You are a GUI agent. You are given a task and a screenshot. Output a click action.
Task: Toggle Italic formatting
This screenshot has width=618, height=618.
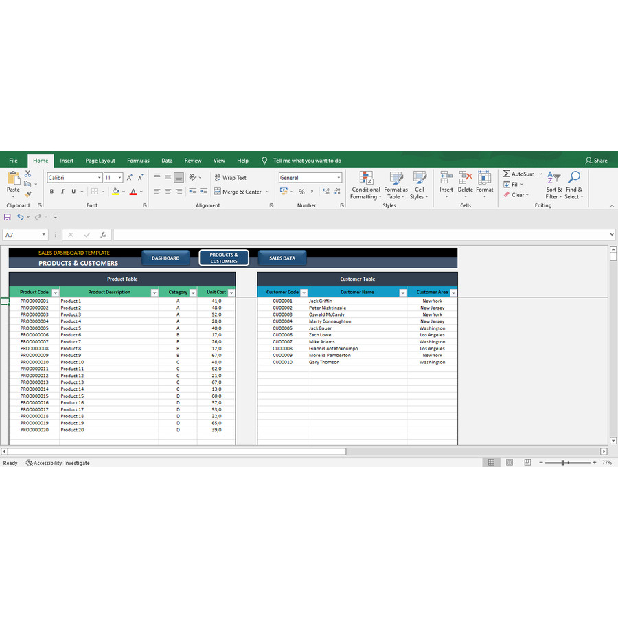(62, 192)
